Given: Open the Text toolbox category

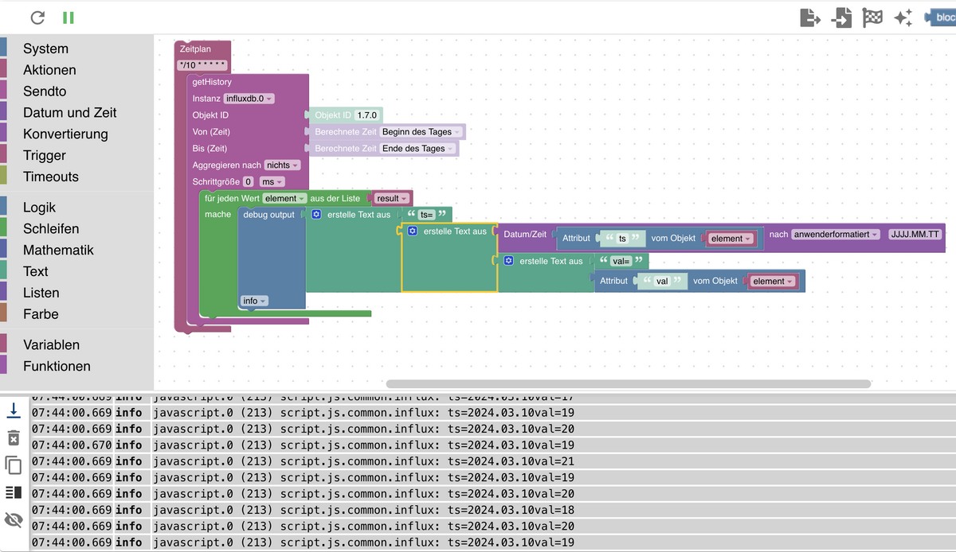Looking at the screenshot, I should 36,272.
